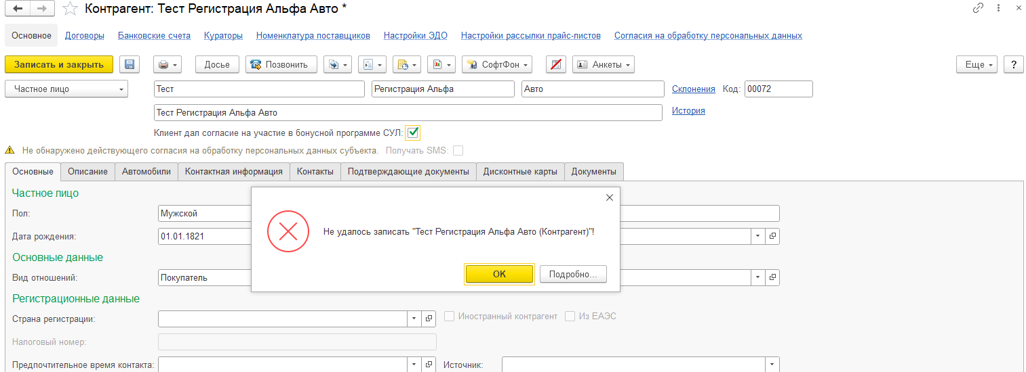The width and height of the screenshot is (1026, 372).
Task: Toggle the Из ЕАЭС checkbox
Action: click(x=570, y=316)
